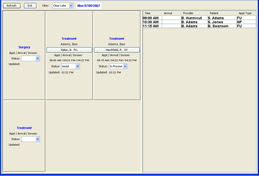Open the Status dropdown showing Assist

pyautogui.click(x=70, y=66)
